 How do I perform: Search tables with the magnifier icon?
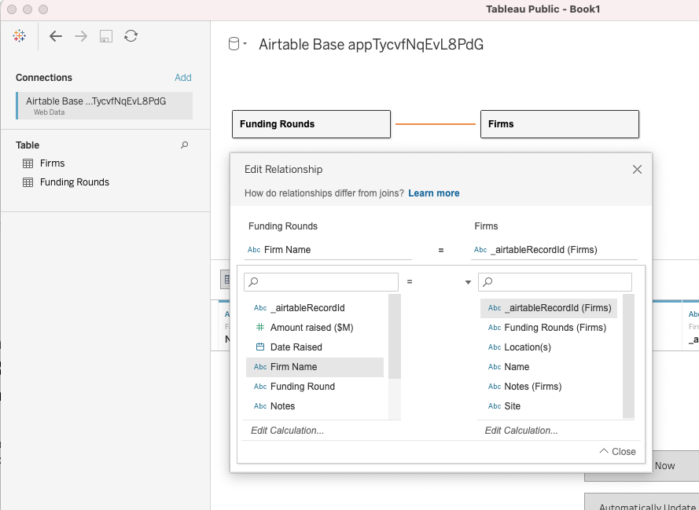tap(184, 145)
